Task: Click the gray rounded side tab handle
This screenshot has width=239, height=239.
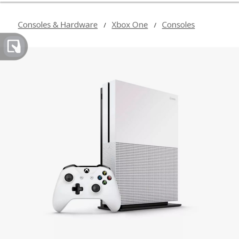Action: click(x=14, y=47)
